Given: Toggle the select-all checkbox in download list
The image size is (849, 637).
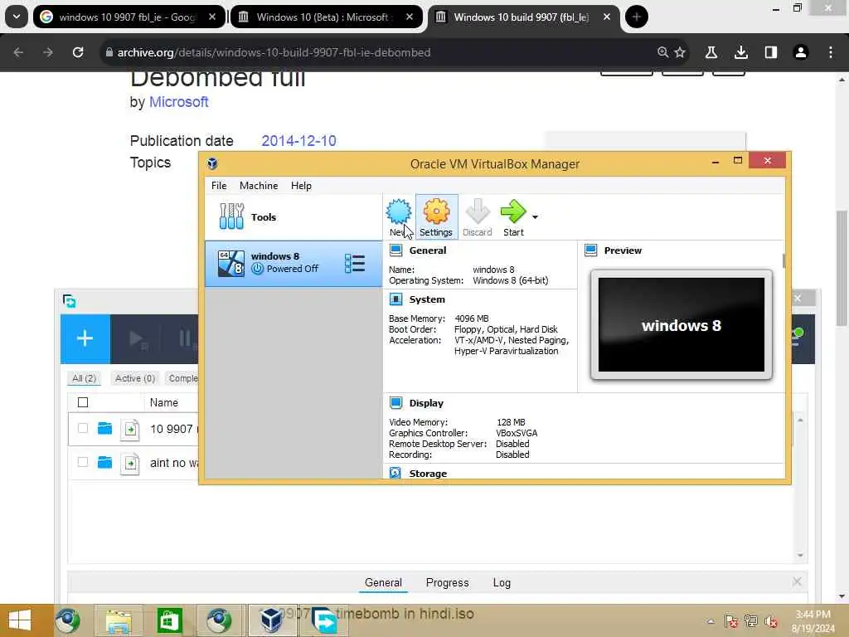Looking at the screenshot, I should [x=83, y=402].
